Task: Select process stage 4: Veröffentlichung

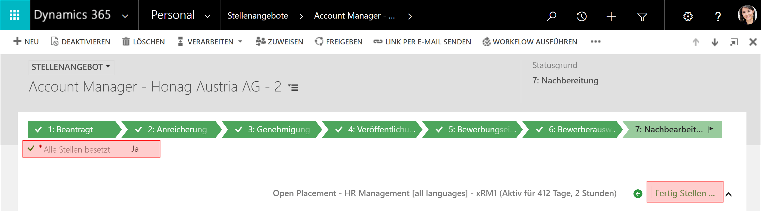Action: [372, 129]
